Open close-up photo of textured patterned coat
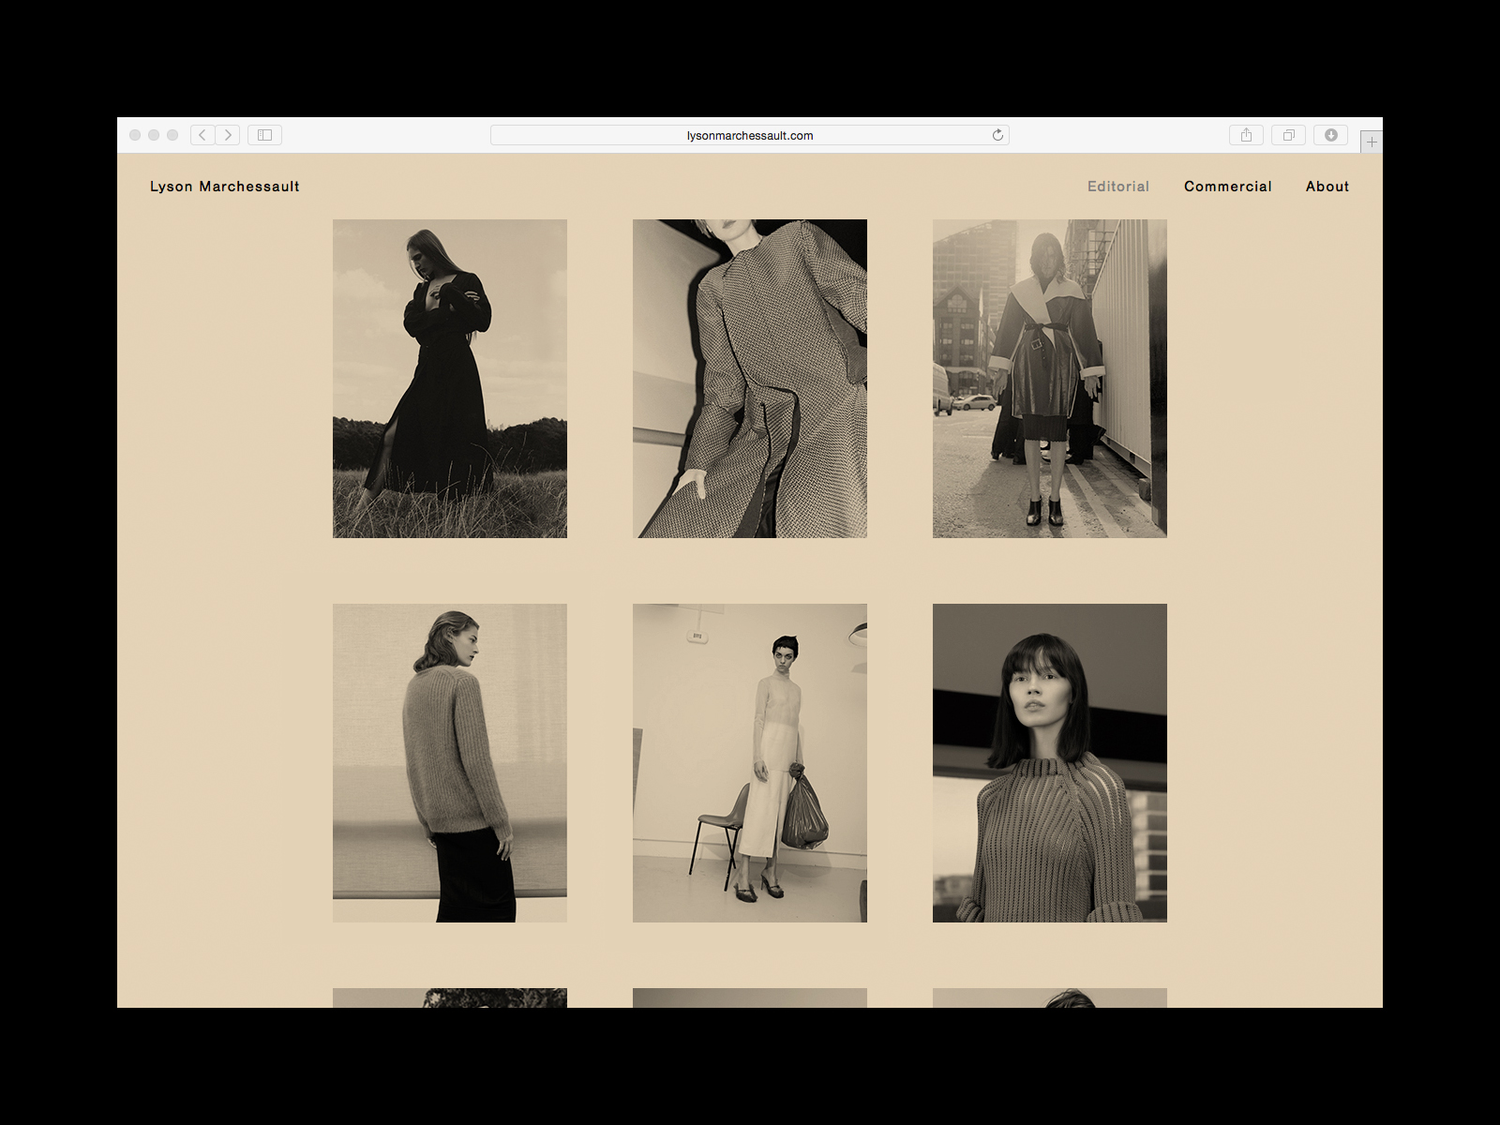This screenshot has width=1500, height=1125. [750, 379]
